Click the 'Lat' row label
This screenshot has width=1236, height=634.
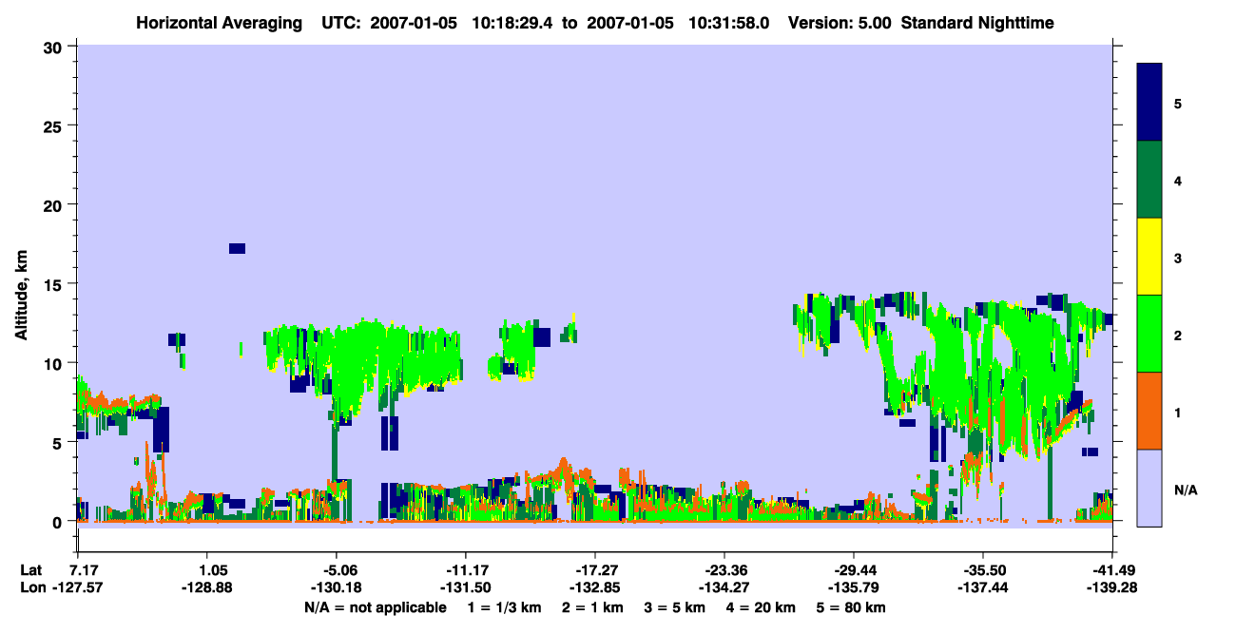point(31,570)
